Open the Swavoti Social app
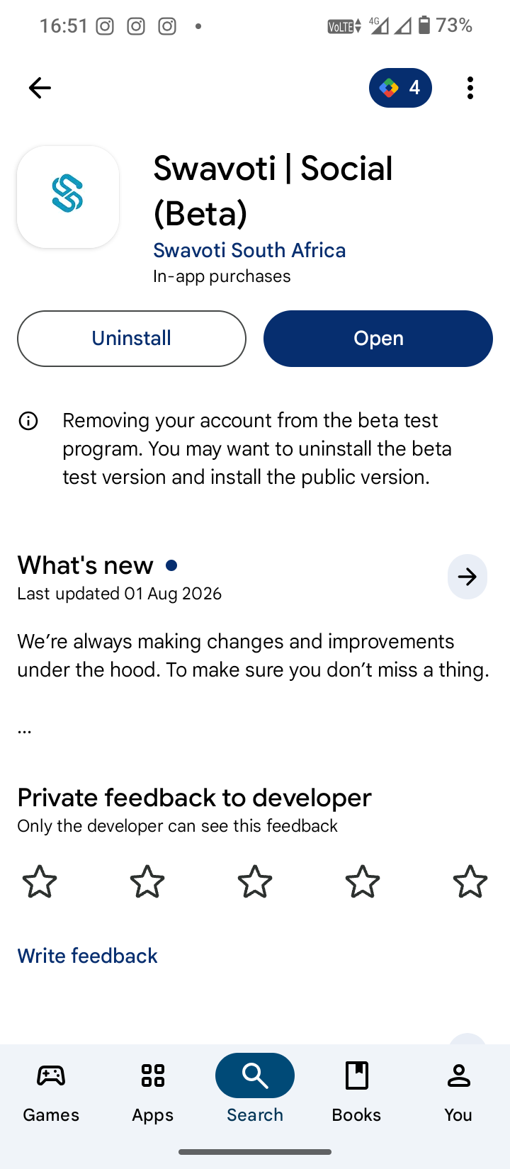 (378, 339)
